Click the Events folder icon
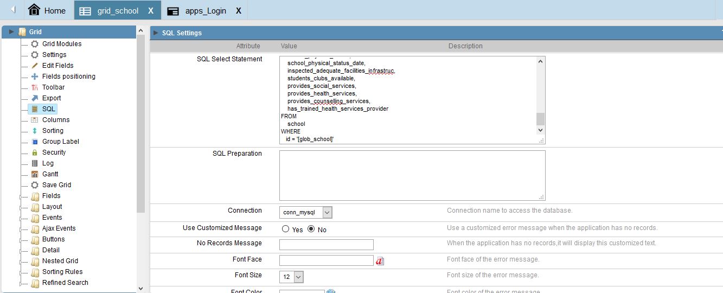Viewport: 723px width, 293px height. pyautogui.click(x=35, y=218)
